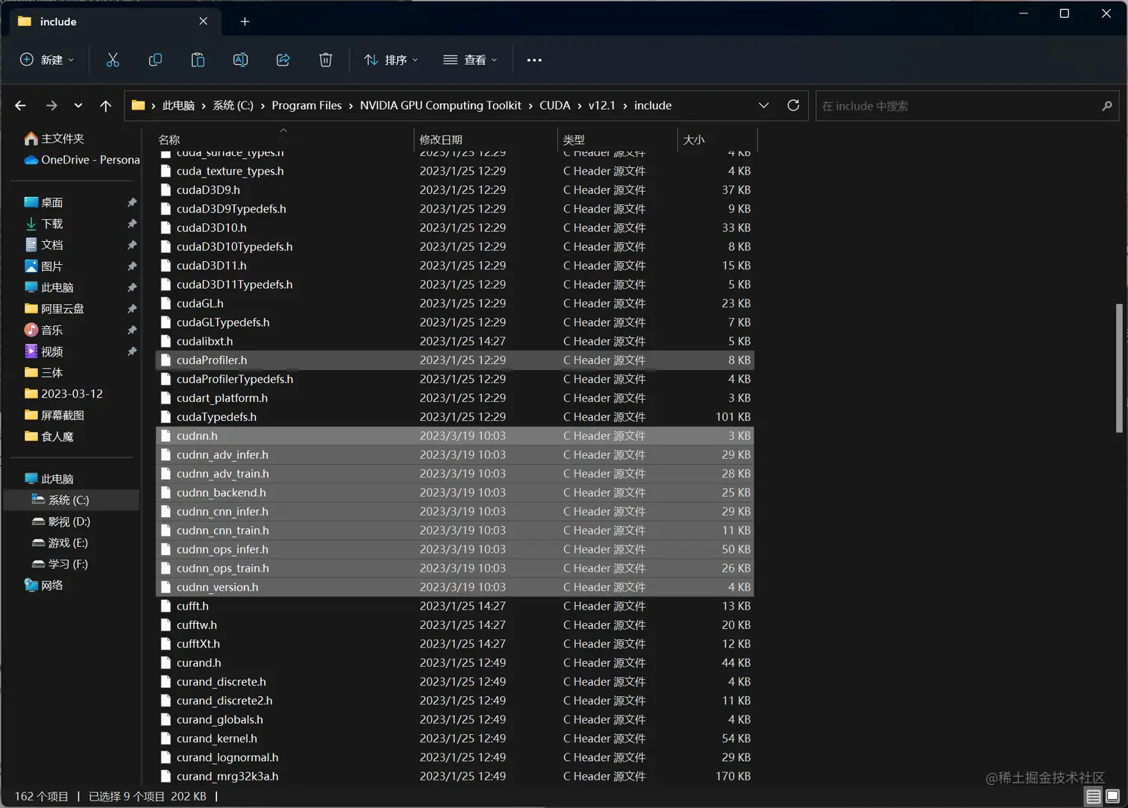1128x808 pixels.
Task: Click the Cut scissors icon
Action: pyautogui.click(x=113, y=60)
